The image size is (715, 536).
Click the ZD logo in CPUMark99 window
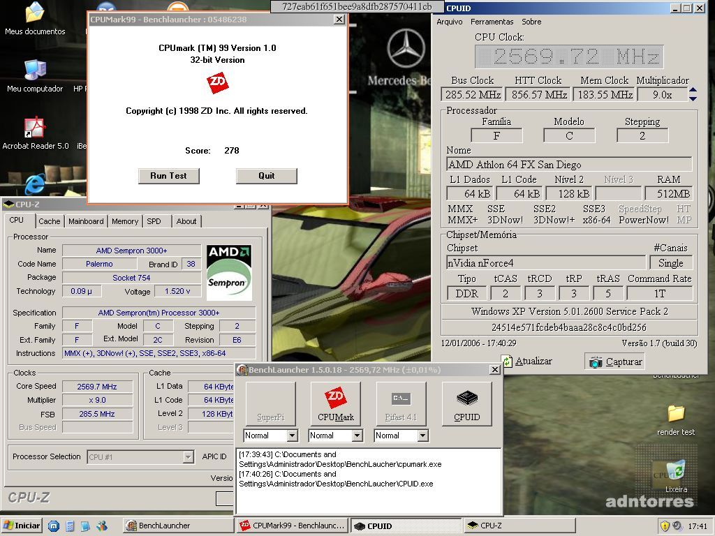[x=217, y=82]
